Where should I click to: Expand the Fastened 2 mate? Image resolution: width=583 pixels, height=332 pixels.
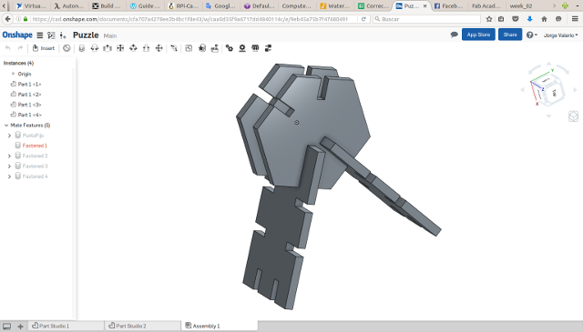pyautogui.click(x=9, y=156)
